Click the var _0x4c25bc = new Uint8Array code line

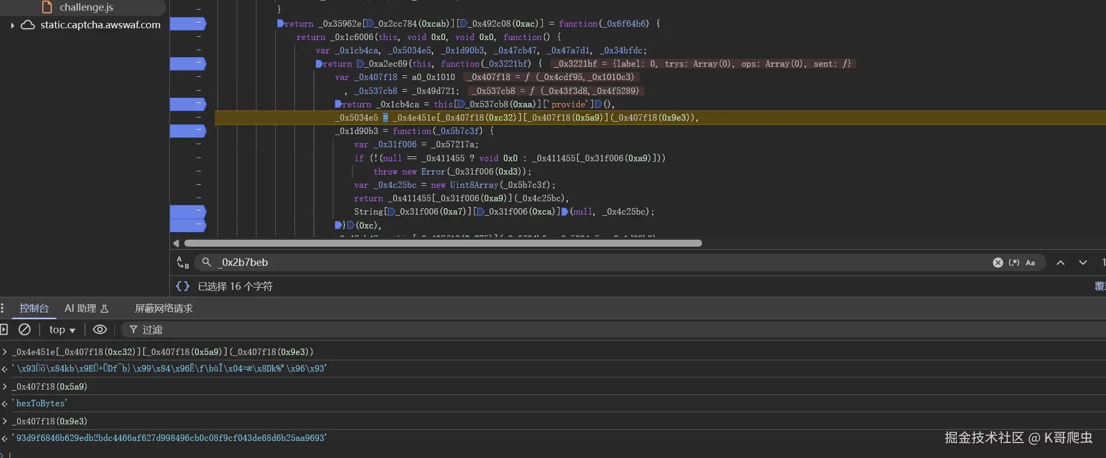click(455, 185)
